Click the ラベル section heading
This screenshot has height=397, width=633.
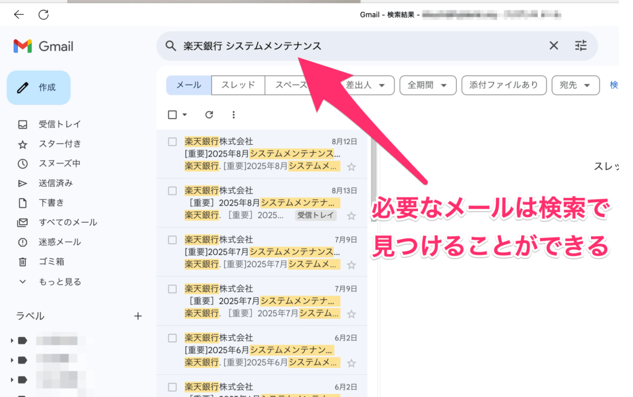pos(30,316)
